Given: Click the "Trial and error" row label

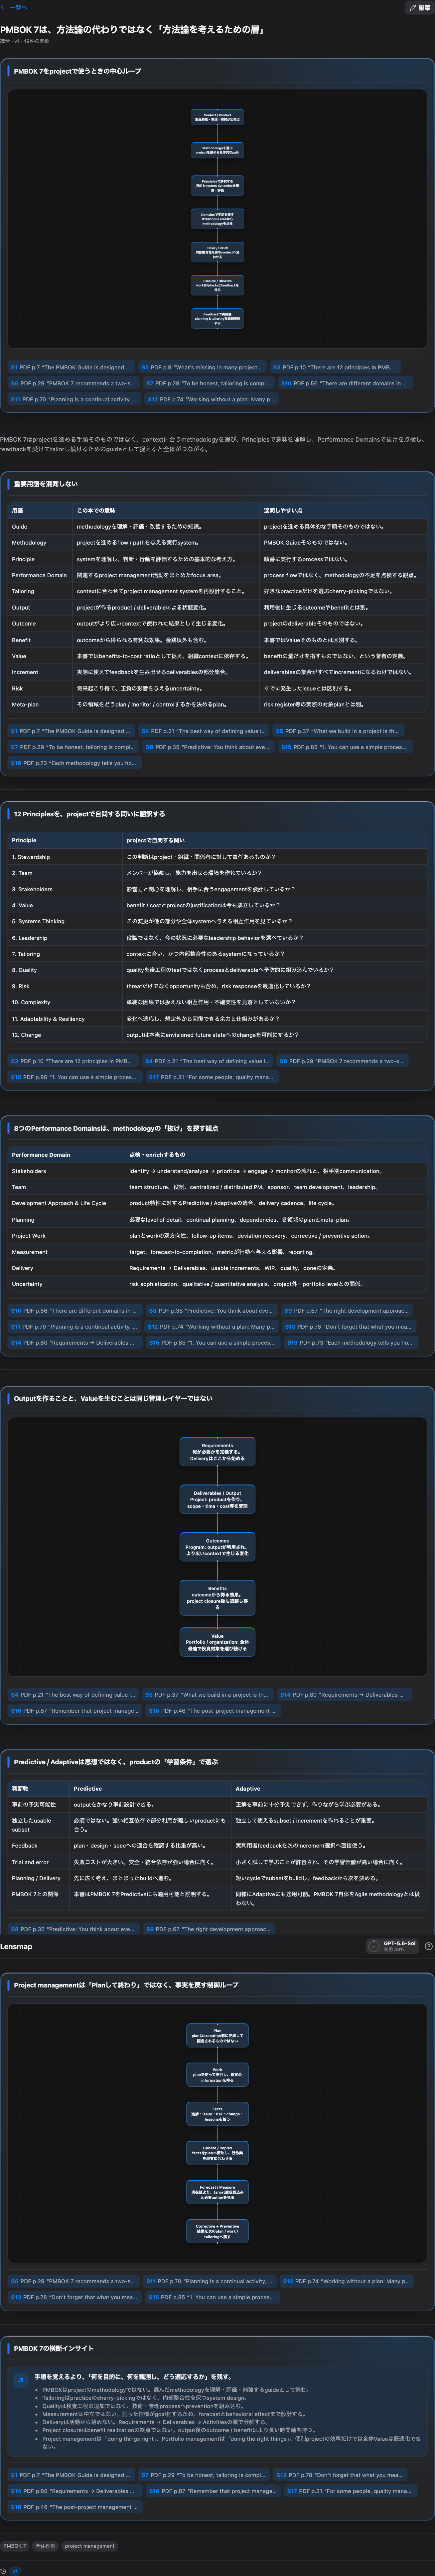Looking at the screenshot, I should [30, 1862].
